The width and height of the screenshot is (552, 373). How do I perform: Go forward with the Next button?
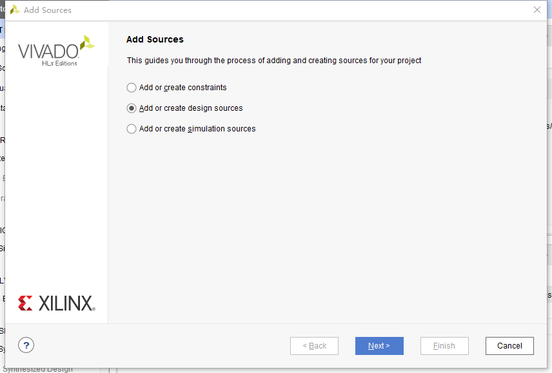(379, 346)
